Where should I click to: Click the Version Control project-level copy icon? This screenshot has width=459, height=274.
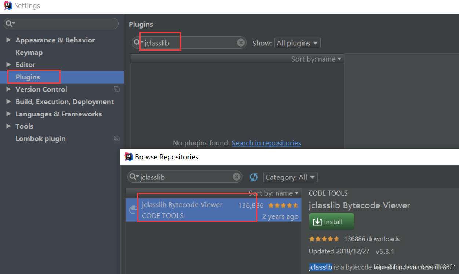[x=117, y=89]
